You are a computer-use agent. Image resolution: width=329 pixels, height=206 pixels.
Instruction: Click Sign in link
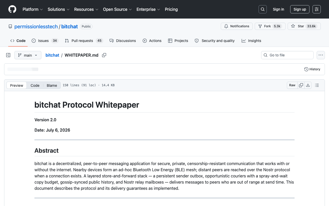coord(278,9)
